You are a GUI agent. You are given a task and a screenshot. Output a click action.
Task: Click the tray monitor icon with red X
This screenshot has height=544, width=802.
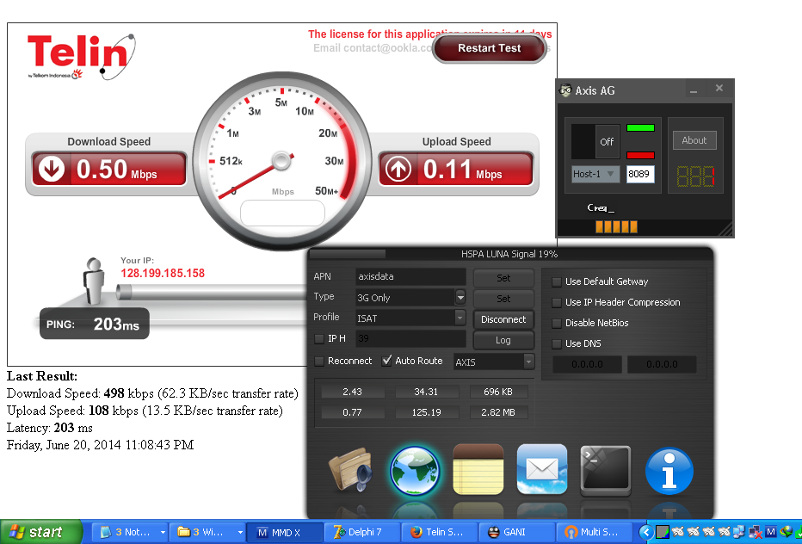click(x=755, y=532)
